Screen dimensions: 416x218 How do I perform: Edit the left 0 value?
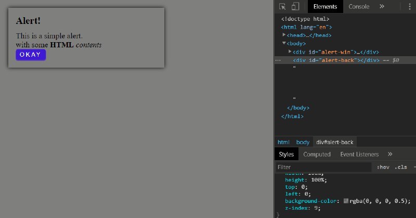click(x=306, y=194)
